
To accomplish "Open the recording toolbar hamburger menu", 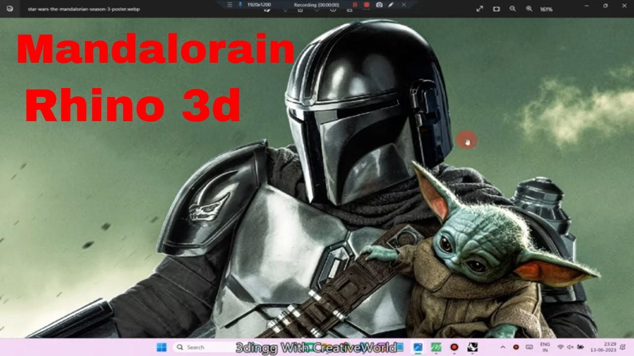I will point(229,4).
